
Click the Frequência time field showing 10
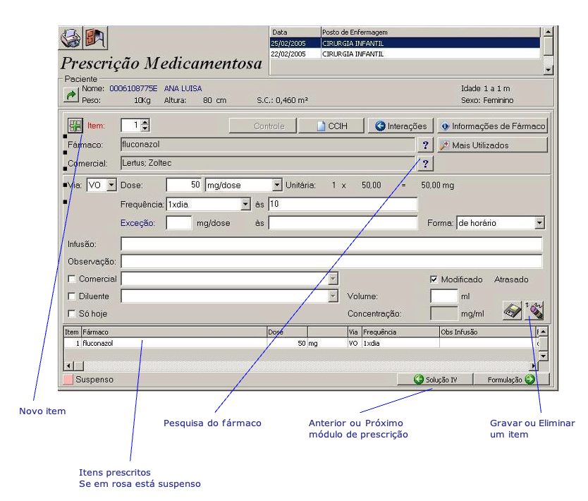tap(343, 204)
